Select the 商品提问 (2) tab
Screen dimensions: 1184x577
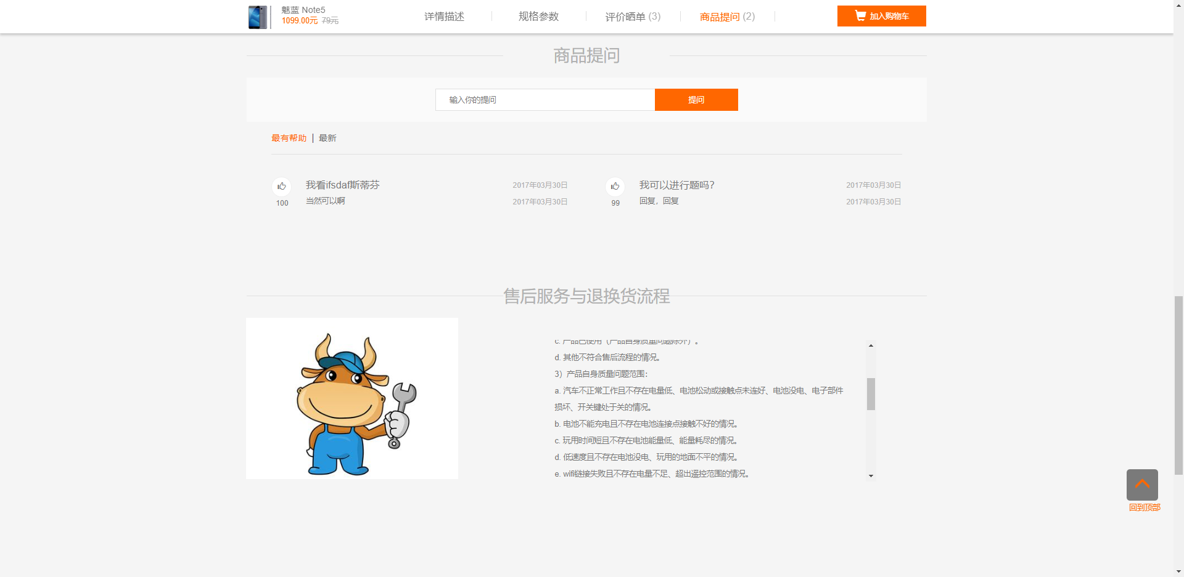click(727, 17)
